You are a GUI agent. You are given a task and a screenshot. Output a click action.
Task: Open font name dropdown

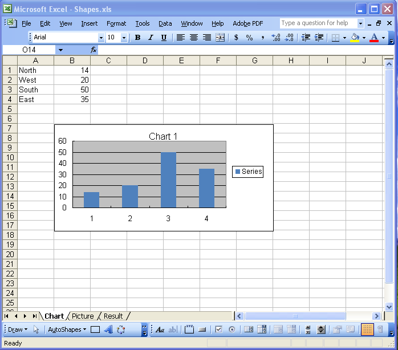(101, 38)
